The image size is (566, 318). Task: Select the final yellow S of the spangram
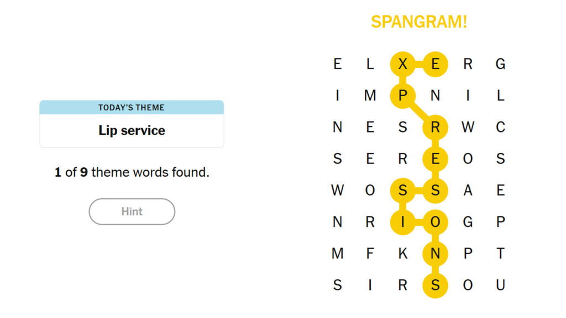point(435,285)
